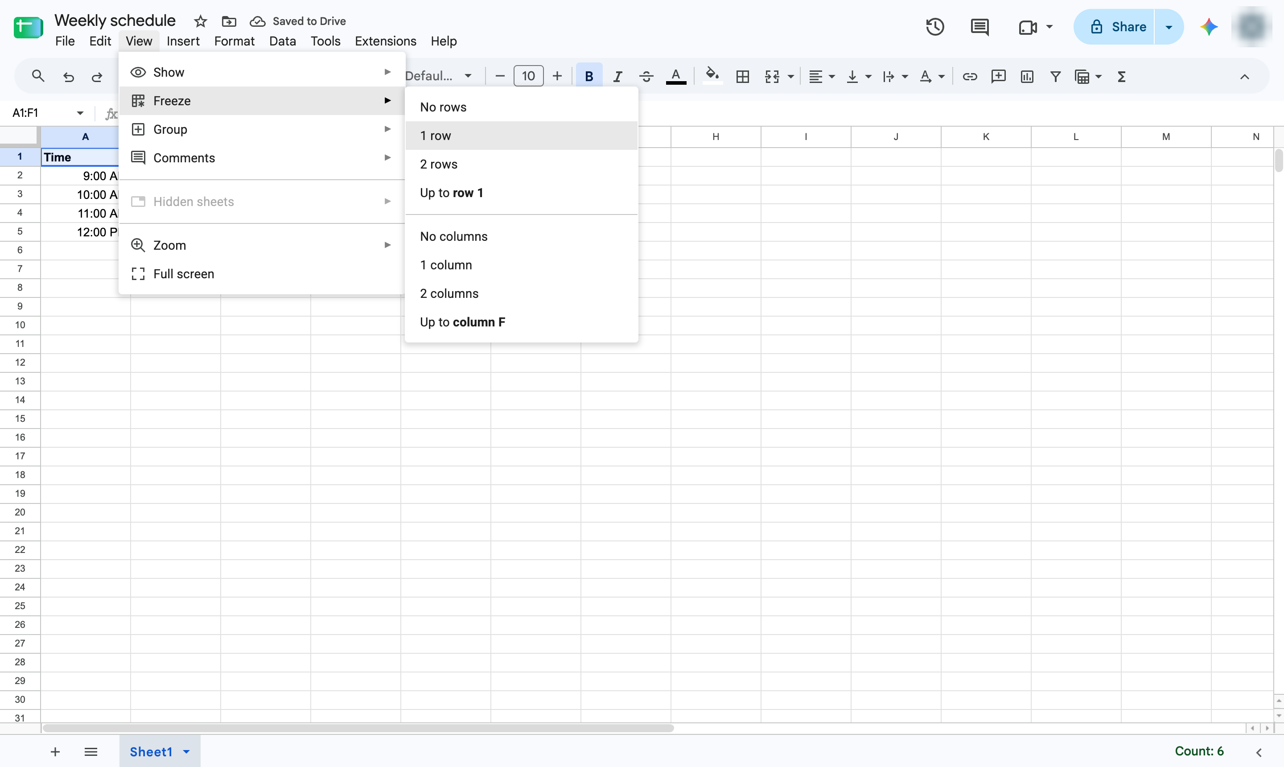Image resolution: width=1284 pixels, height=767 pixels.
Task: Hide the menus collapse chevron
Action: pyautogui.click(x=1244, y=77)
